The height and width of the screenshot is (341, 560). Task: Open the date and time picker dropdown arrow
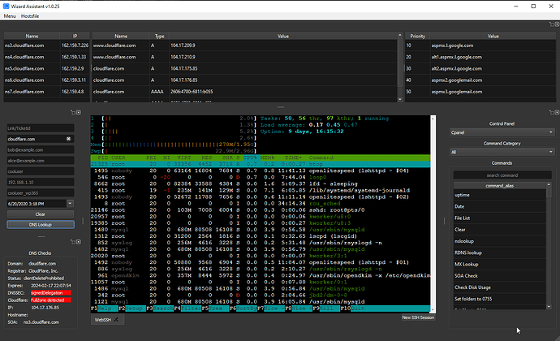pos(70,204)
